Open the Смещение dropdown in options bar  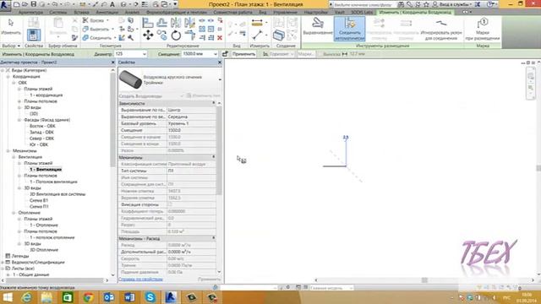pyautogui.click(x=216, y=54)
